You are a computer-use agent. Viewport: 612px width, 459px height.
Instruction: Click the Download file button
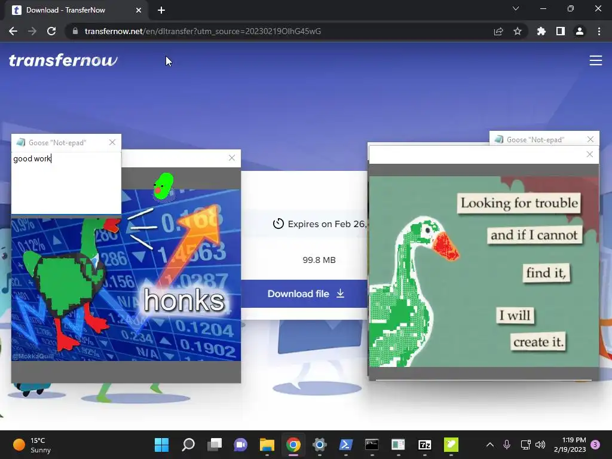pos(305,293)
